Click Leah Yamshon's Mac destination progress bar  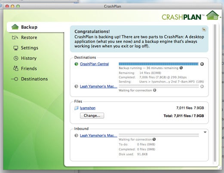click(159, 86)
